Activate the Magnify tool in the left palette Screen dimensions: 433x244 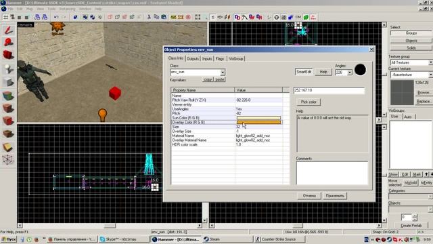[x=8, y=42]
